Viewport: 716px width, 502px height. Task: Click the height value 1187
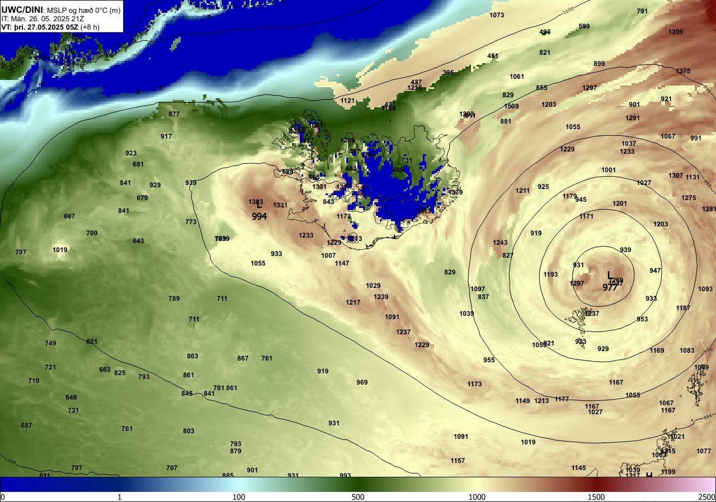pos(683,308)
